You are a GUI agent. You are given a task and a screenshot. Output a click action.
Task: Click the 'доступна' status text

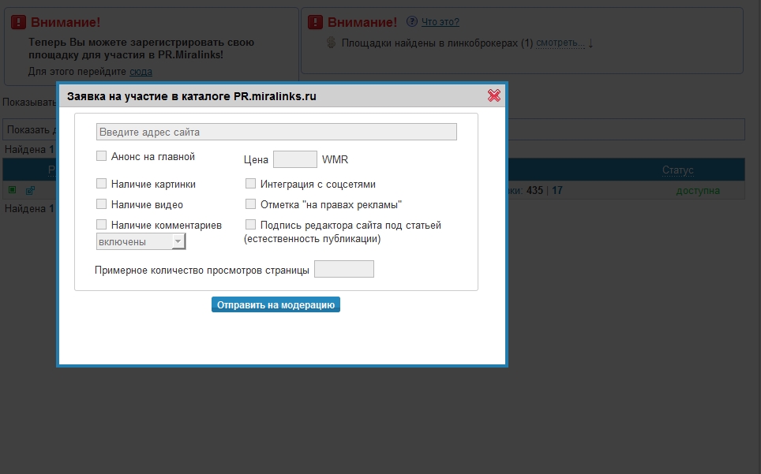click(698, 191)
